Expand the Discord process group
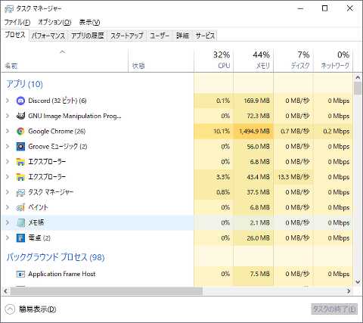The width and height of the screenshot is (363, 323). [x=8, y=101]
